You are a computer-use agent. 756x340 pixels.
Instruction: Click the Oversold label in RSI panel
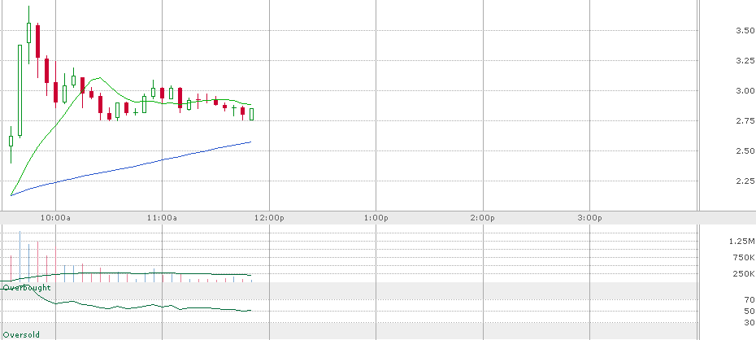point(21,334)
